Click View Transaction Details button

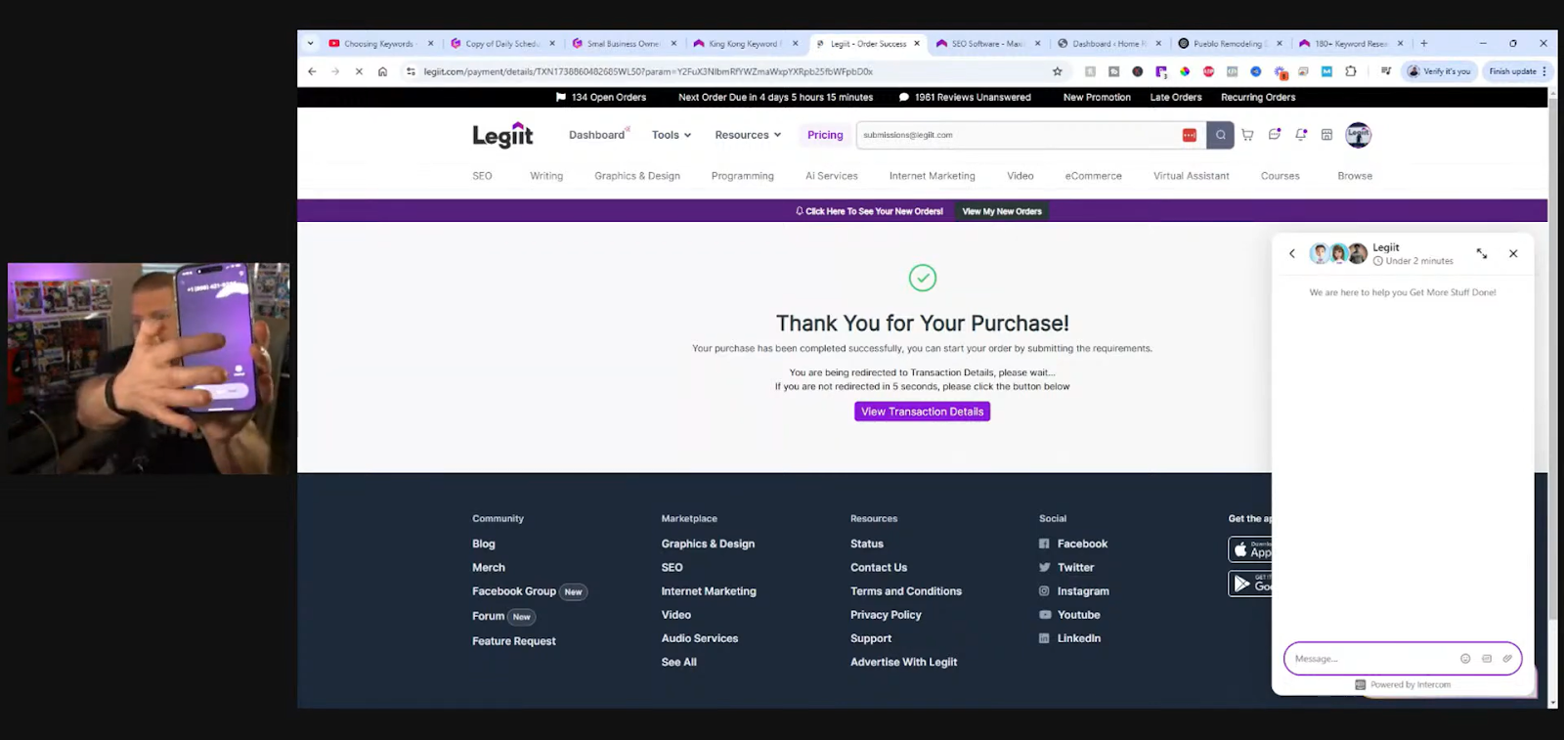coord(922,412)
